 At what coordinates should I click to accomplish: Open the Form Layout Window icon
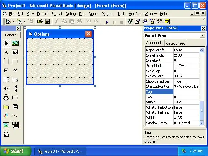pyautogui.click(x=145, y=21)
